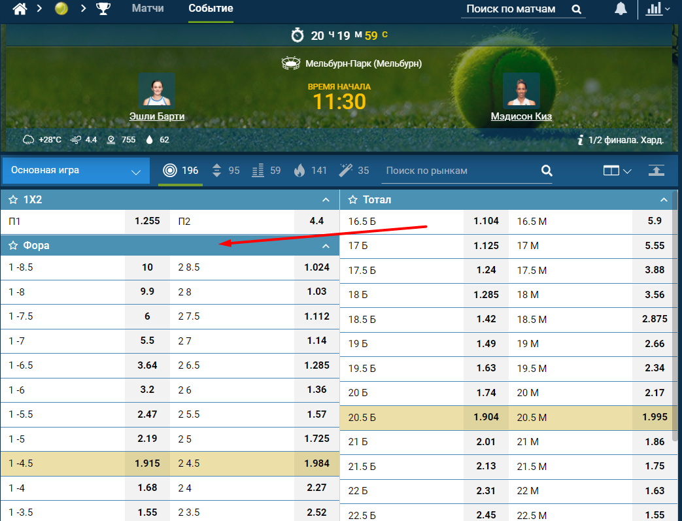Go to the home page icon

point(20,8)
